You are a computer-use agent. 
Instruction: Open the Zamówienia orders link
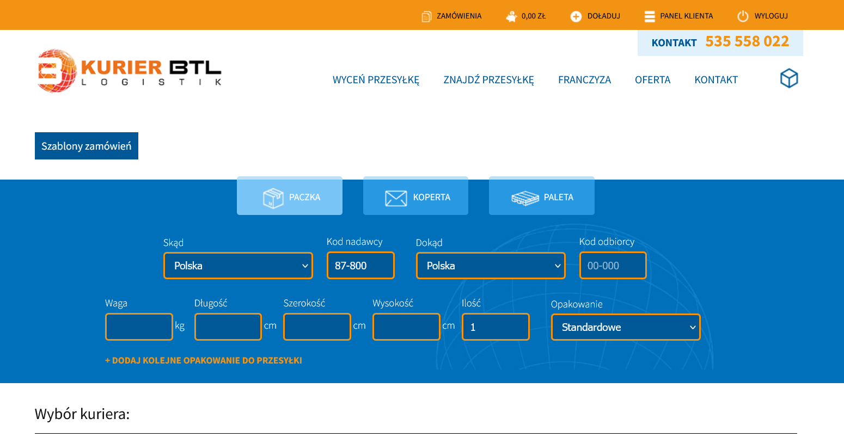pos(459,16)
